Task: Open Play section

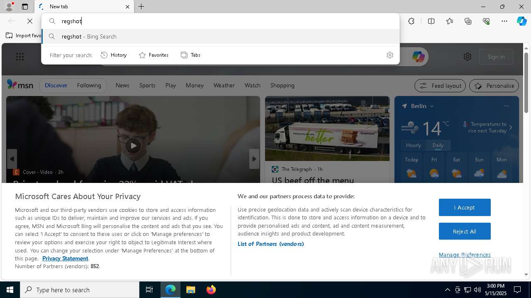Action: (x=171, y=85)
